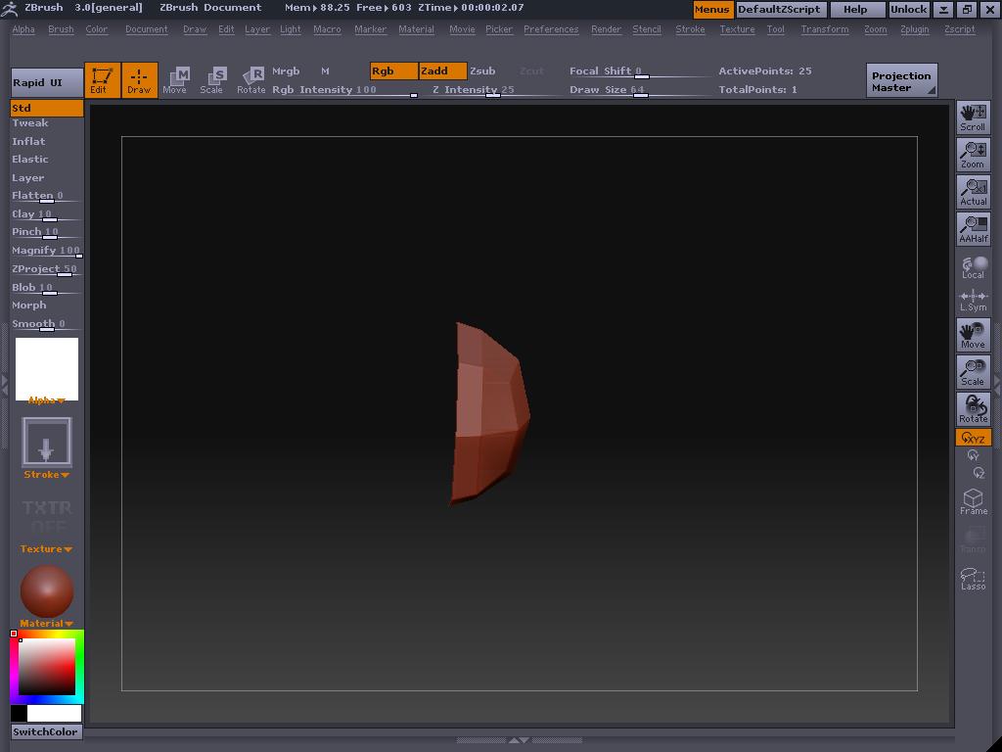
Task: Toggle Zadd sculpting mode
Action: point(439,70)
